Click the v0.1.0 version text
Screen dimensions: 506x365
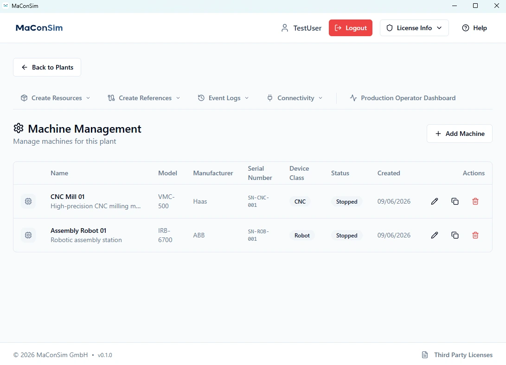[105, 355]
